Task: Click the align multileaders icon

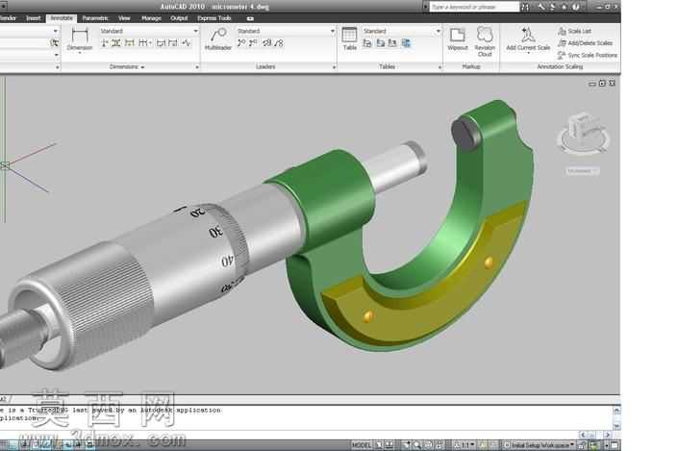Action: click(267, 42)
